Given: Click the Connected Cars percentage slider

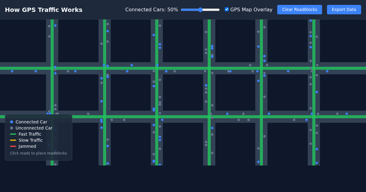Looking at the screenshot, I should (x=200, y=10).
